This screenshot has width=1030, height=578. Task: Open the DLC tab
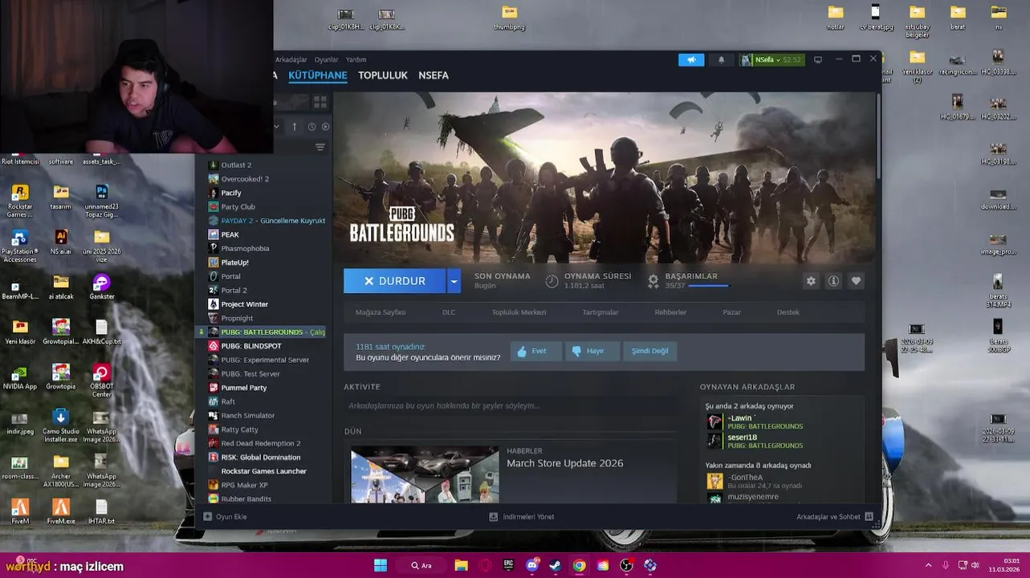[449, 312]
